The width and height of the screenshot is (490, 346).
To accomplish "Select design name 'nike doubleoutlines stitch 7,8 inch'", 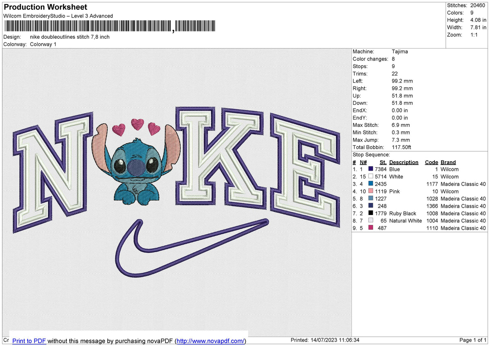I will (70, 37).
